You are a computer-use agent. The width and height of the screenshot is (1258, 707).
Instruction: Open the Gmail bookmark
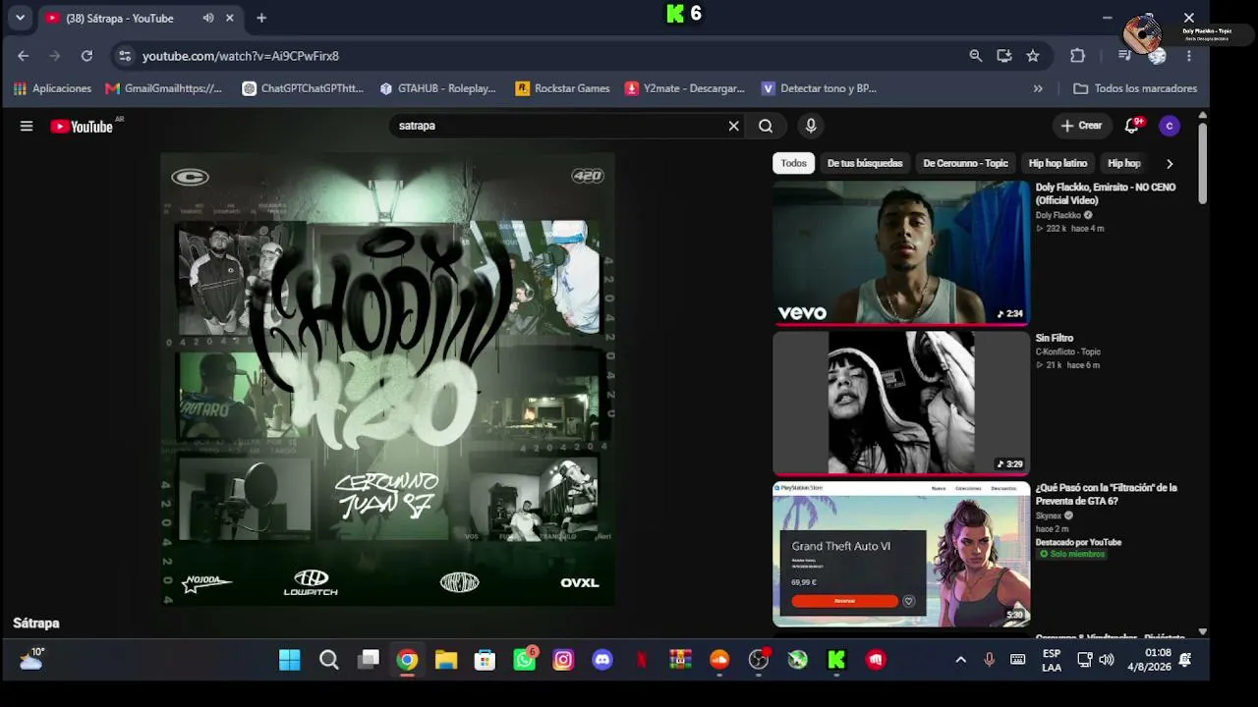pos(163,88)
